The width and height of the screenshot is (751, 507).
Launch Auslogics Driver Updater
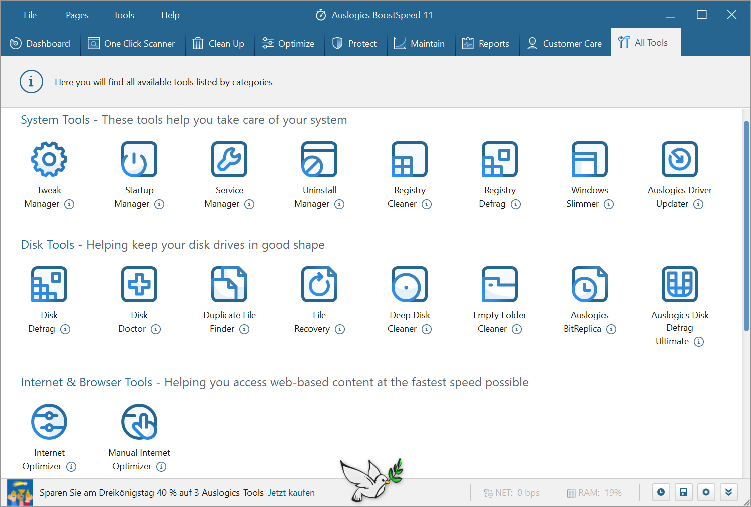point(680,159)
